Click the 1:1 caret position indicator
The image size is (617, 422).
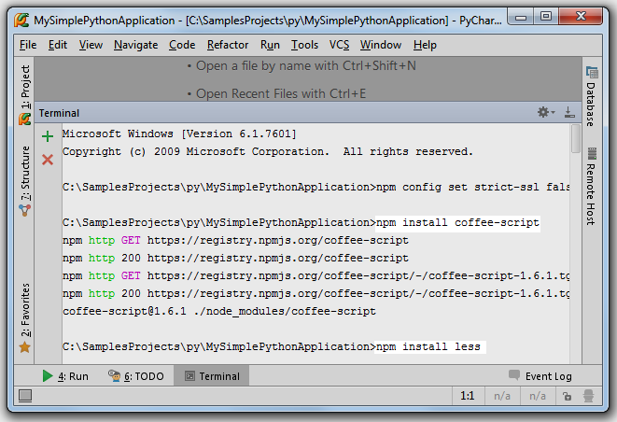tap(468, 396)
